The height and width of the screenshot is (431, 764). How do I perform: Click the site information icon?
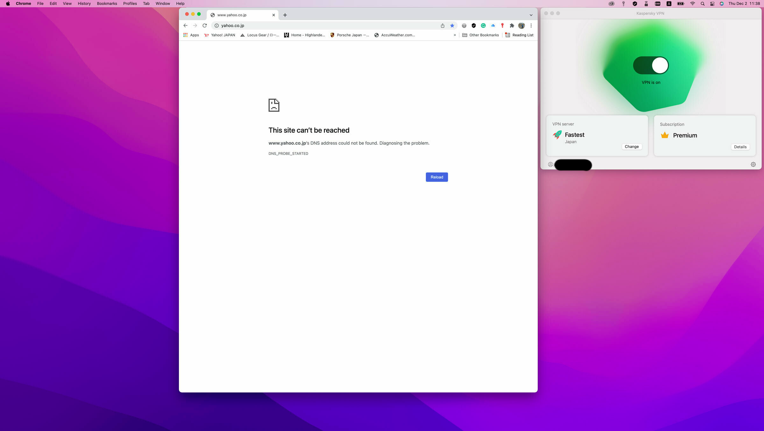[x=216, y=25]
